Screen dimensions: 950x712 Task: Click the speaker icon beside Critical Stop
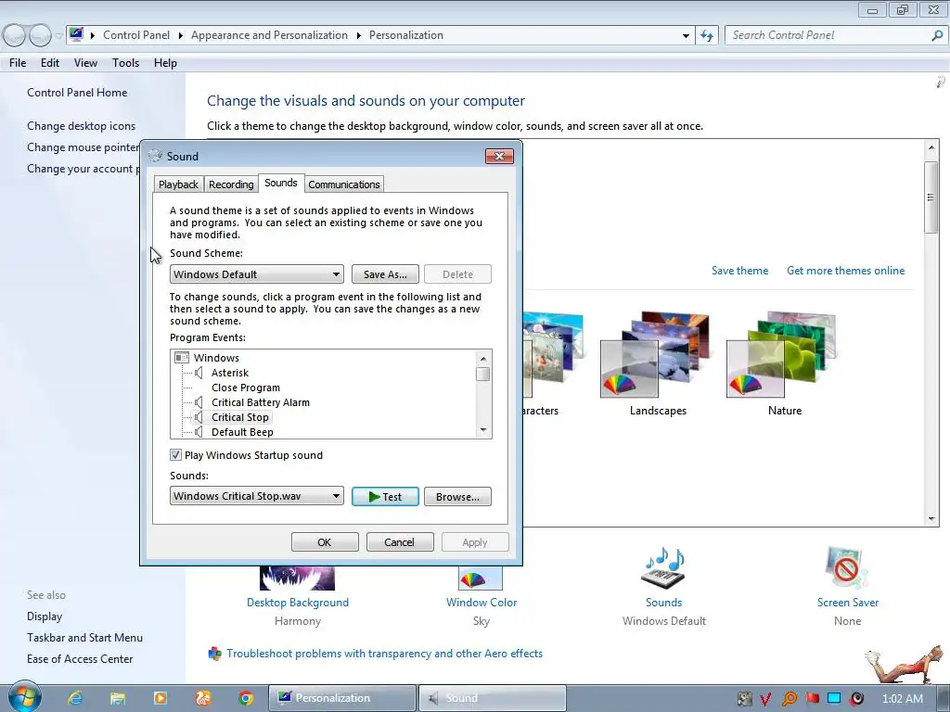tap(199, 417)
